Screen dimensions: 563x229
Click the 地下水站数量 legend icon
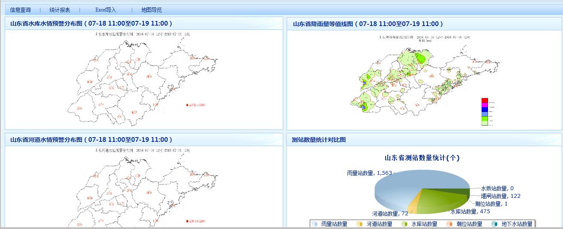pyautogui.click(x=495, y=224)
